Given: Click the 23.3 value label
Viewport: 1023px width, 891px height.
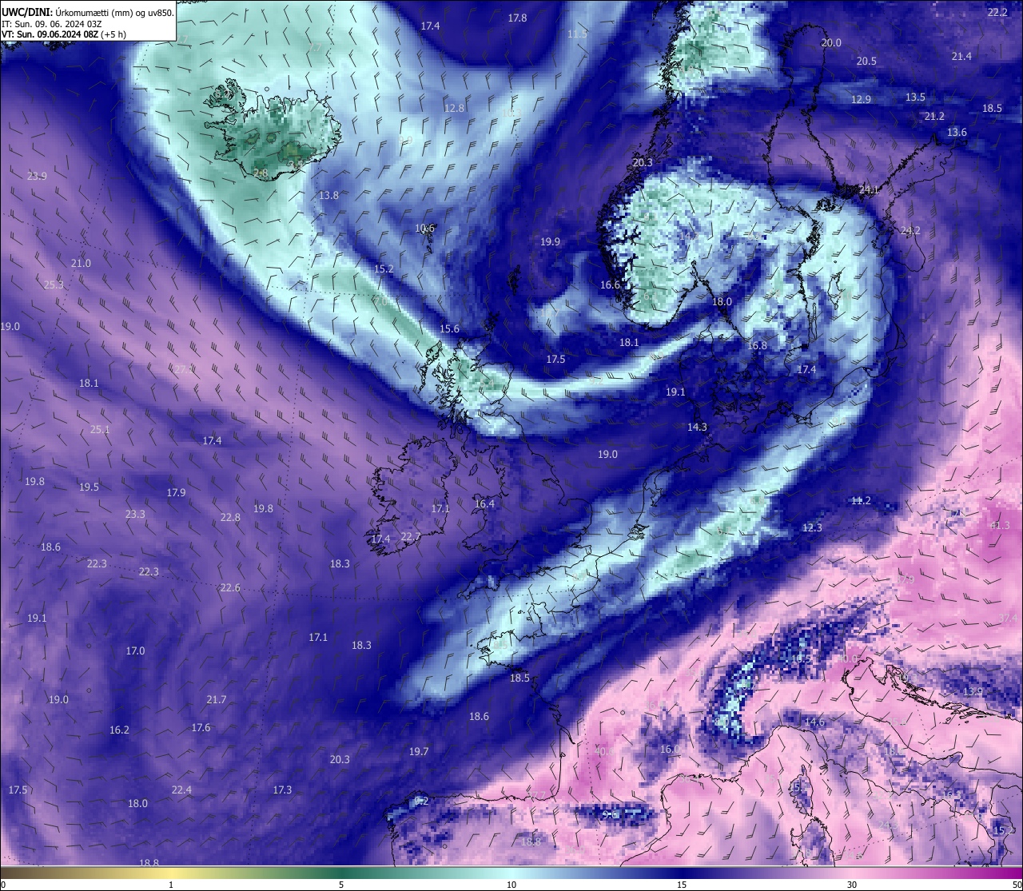Looking at the screenshot, I should tap(135, 514).
